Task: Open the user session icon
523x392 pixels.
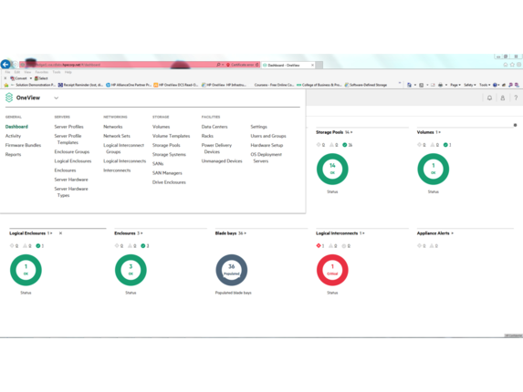Action: (502, 98)
